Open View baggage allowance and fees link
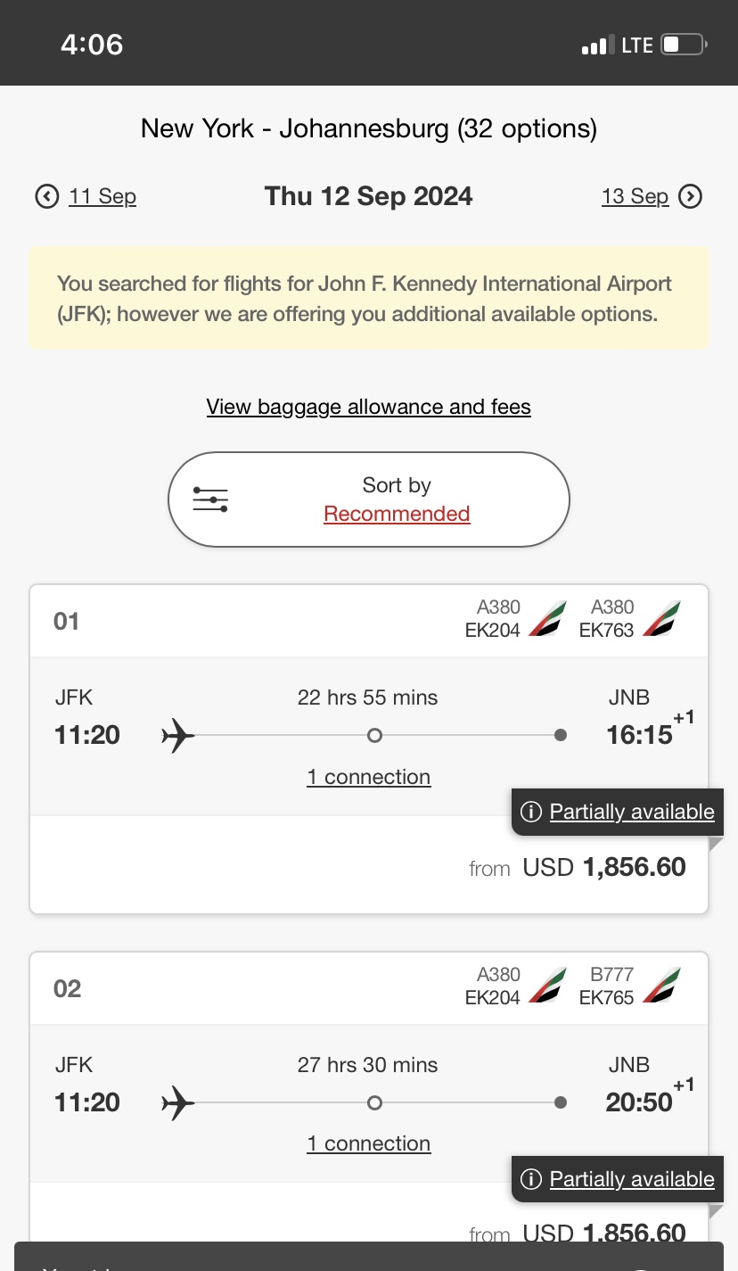 tap(368, 408)
